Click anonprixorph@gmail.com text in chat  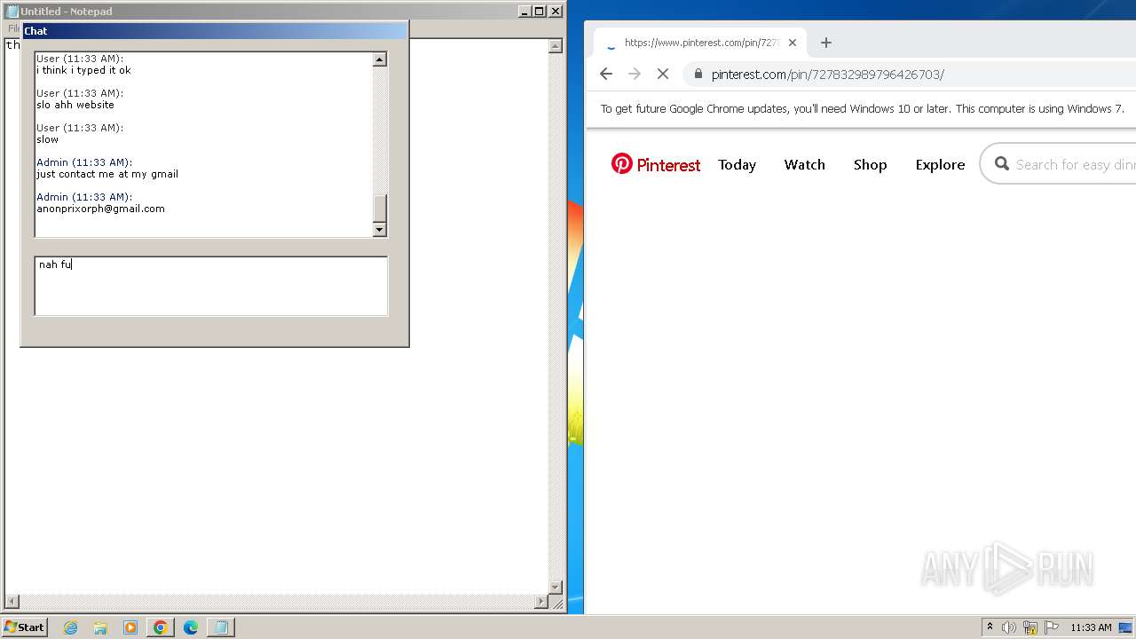pos(100,209)
